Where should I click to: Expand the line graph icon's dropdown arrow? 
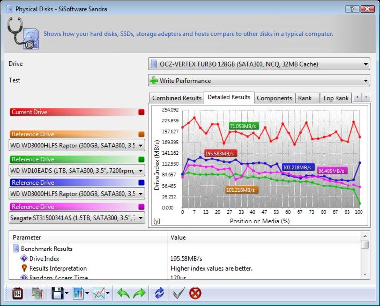(108, 293)
